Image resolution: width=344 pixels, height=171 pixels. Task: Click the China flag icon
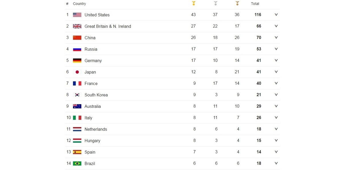click(x=77, y=38)
